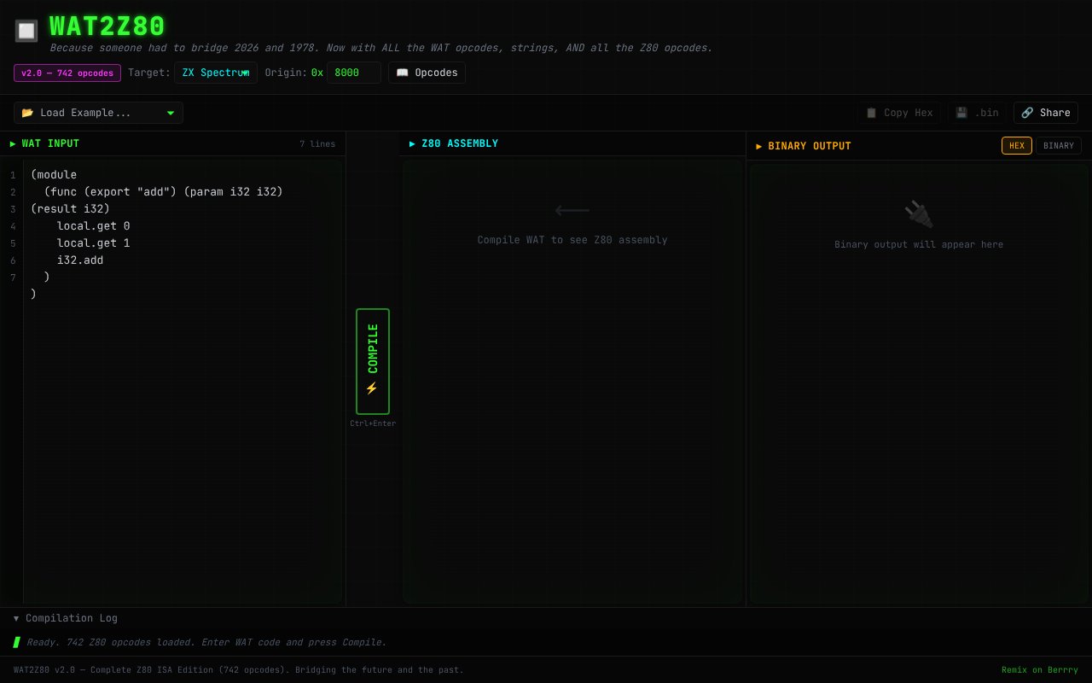Click the "Binary output will appear here" text

(x=919, y=245)
